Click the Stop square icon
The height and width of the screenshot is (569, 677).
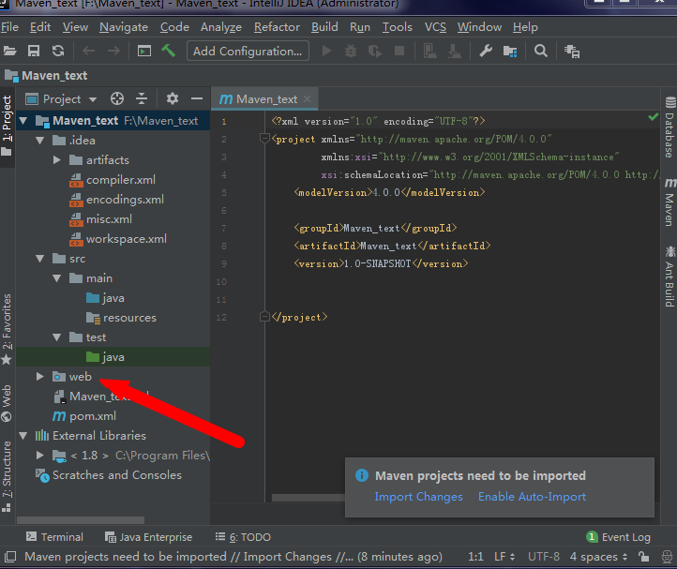[x=399, y=51]
